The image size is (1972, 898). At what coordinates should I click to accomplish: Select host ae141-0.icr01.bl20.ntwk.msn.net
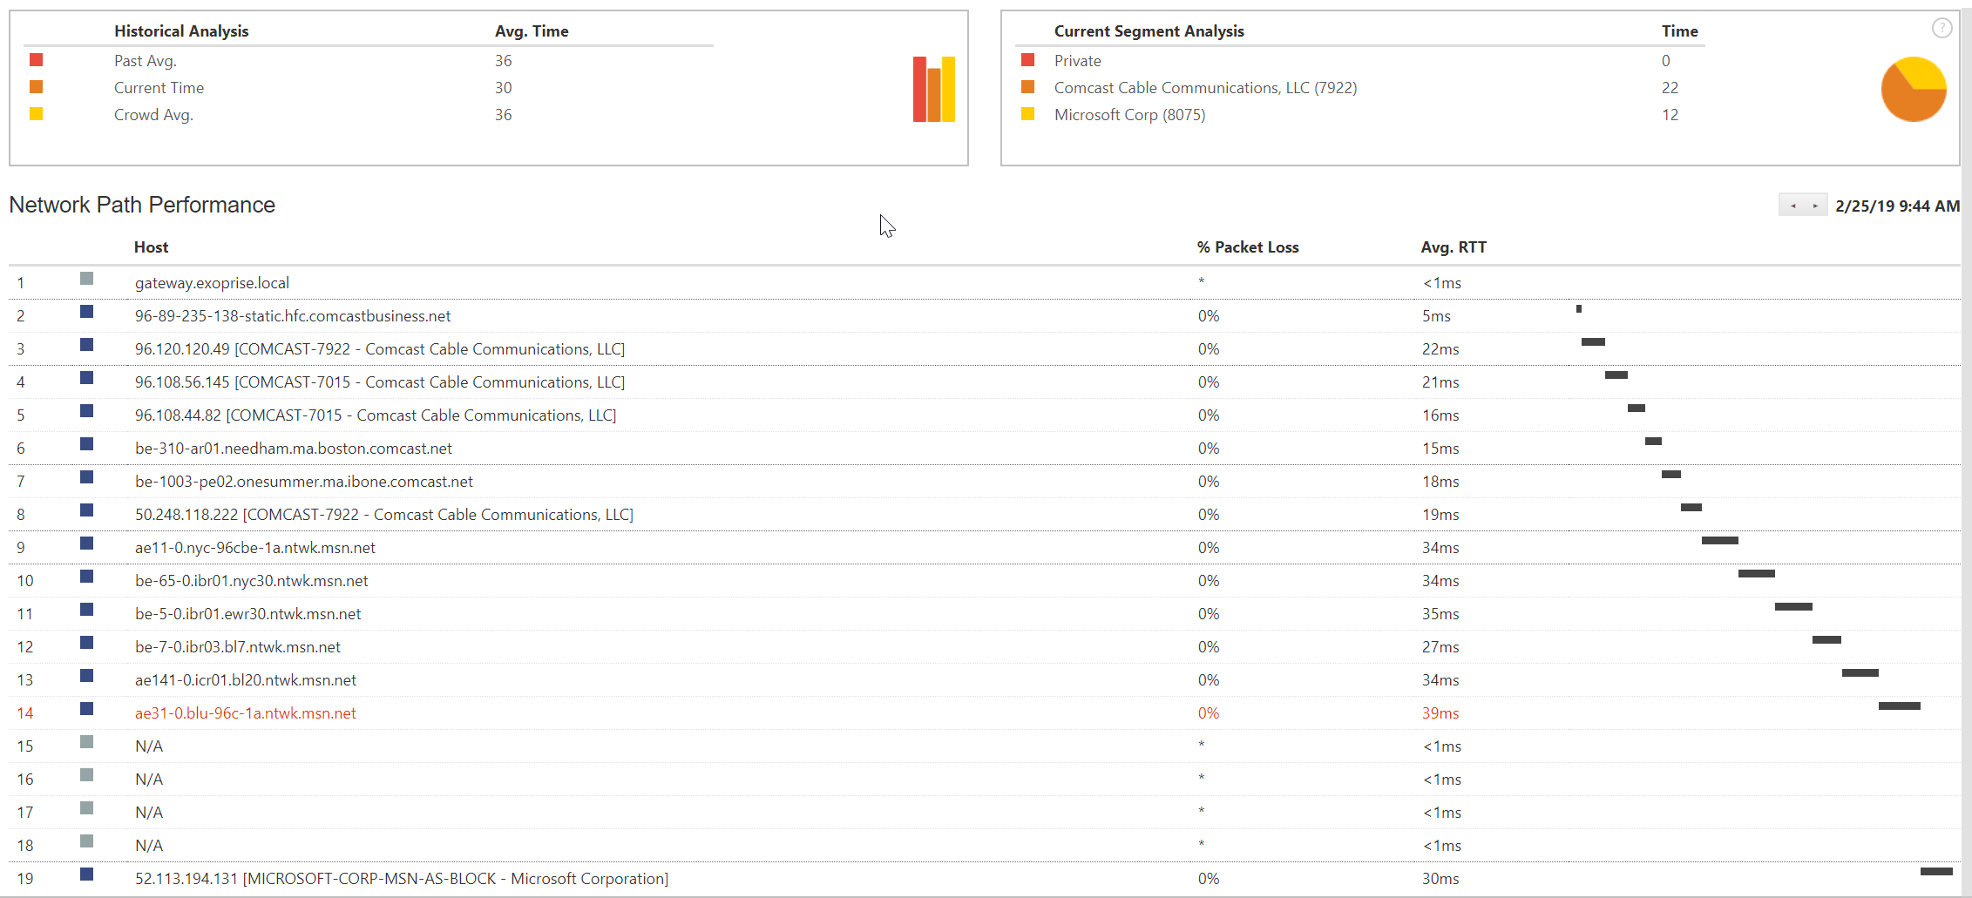(246, 680)
